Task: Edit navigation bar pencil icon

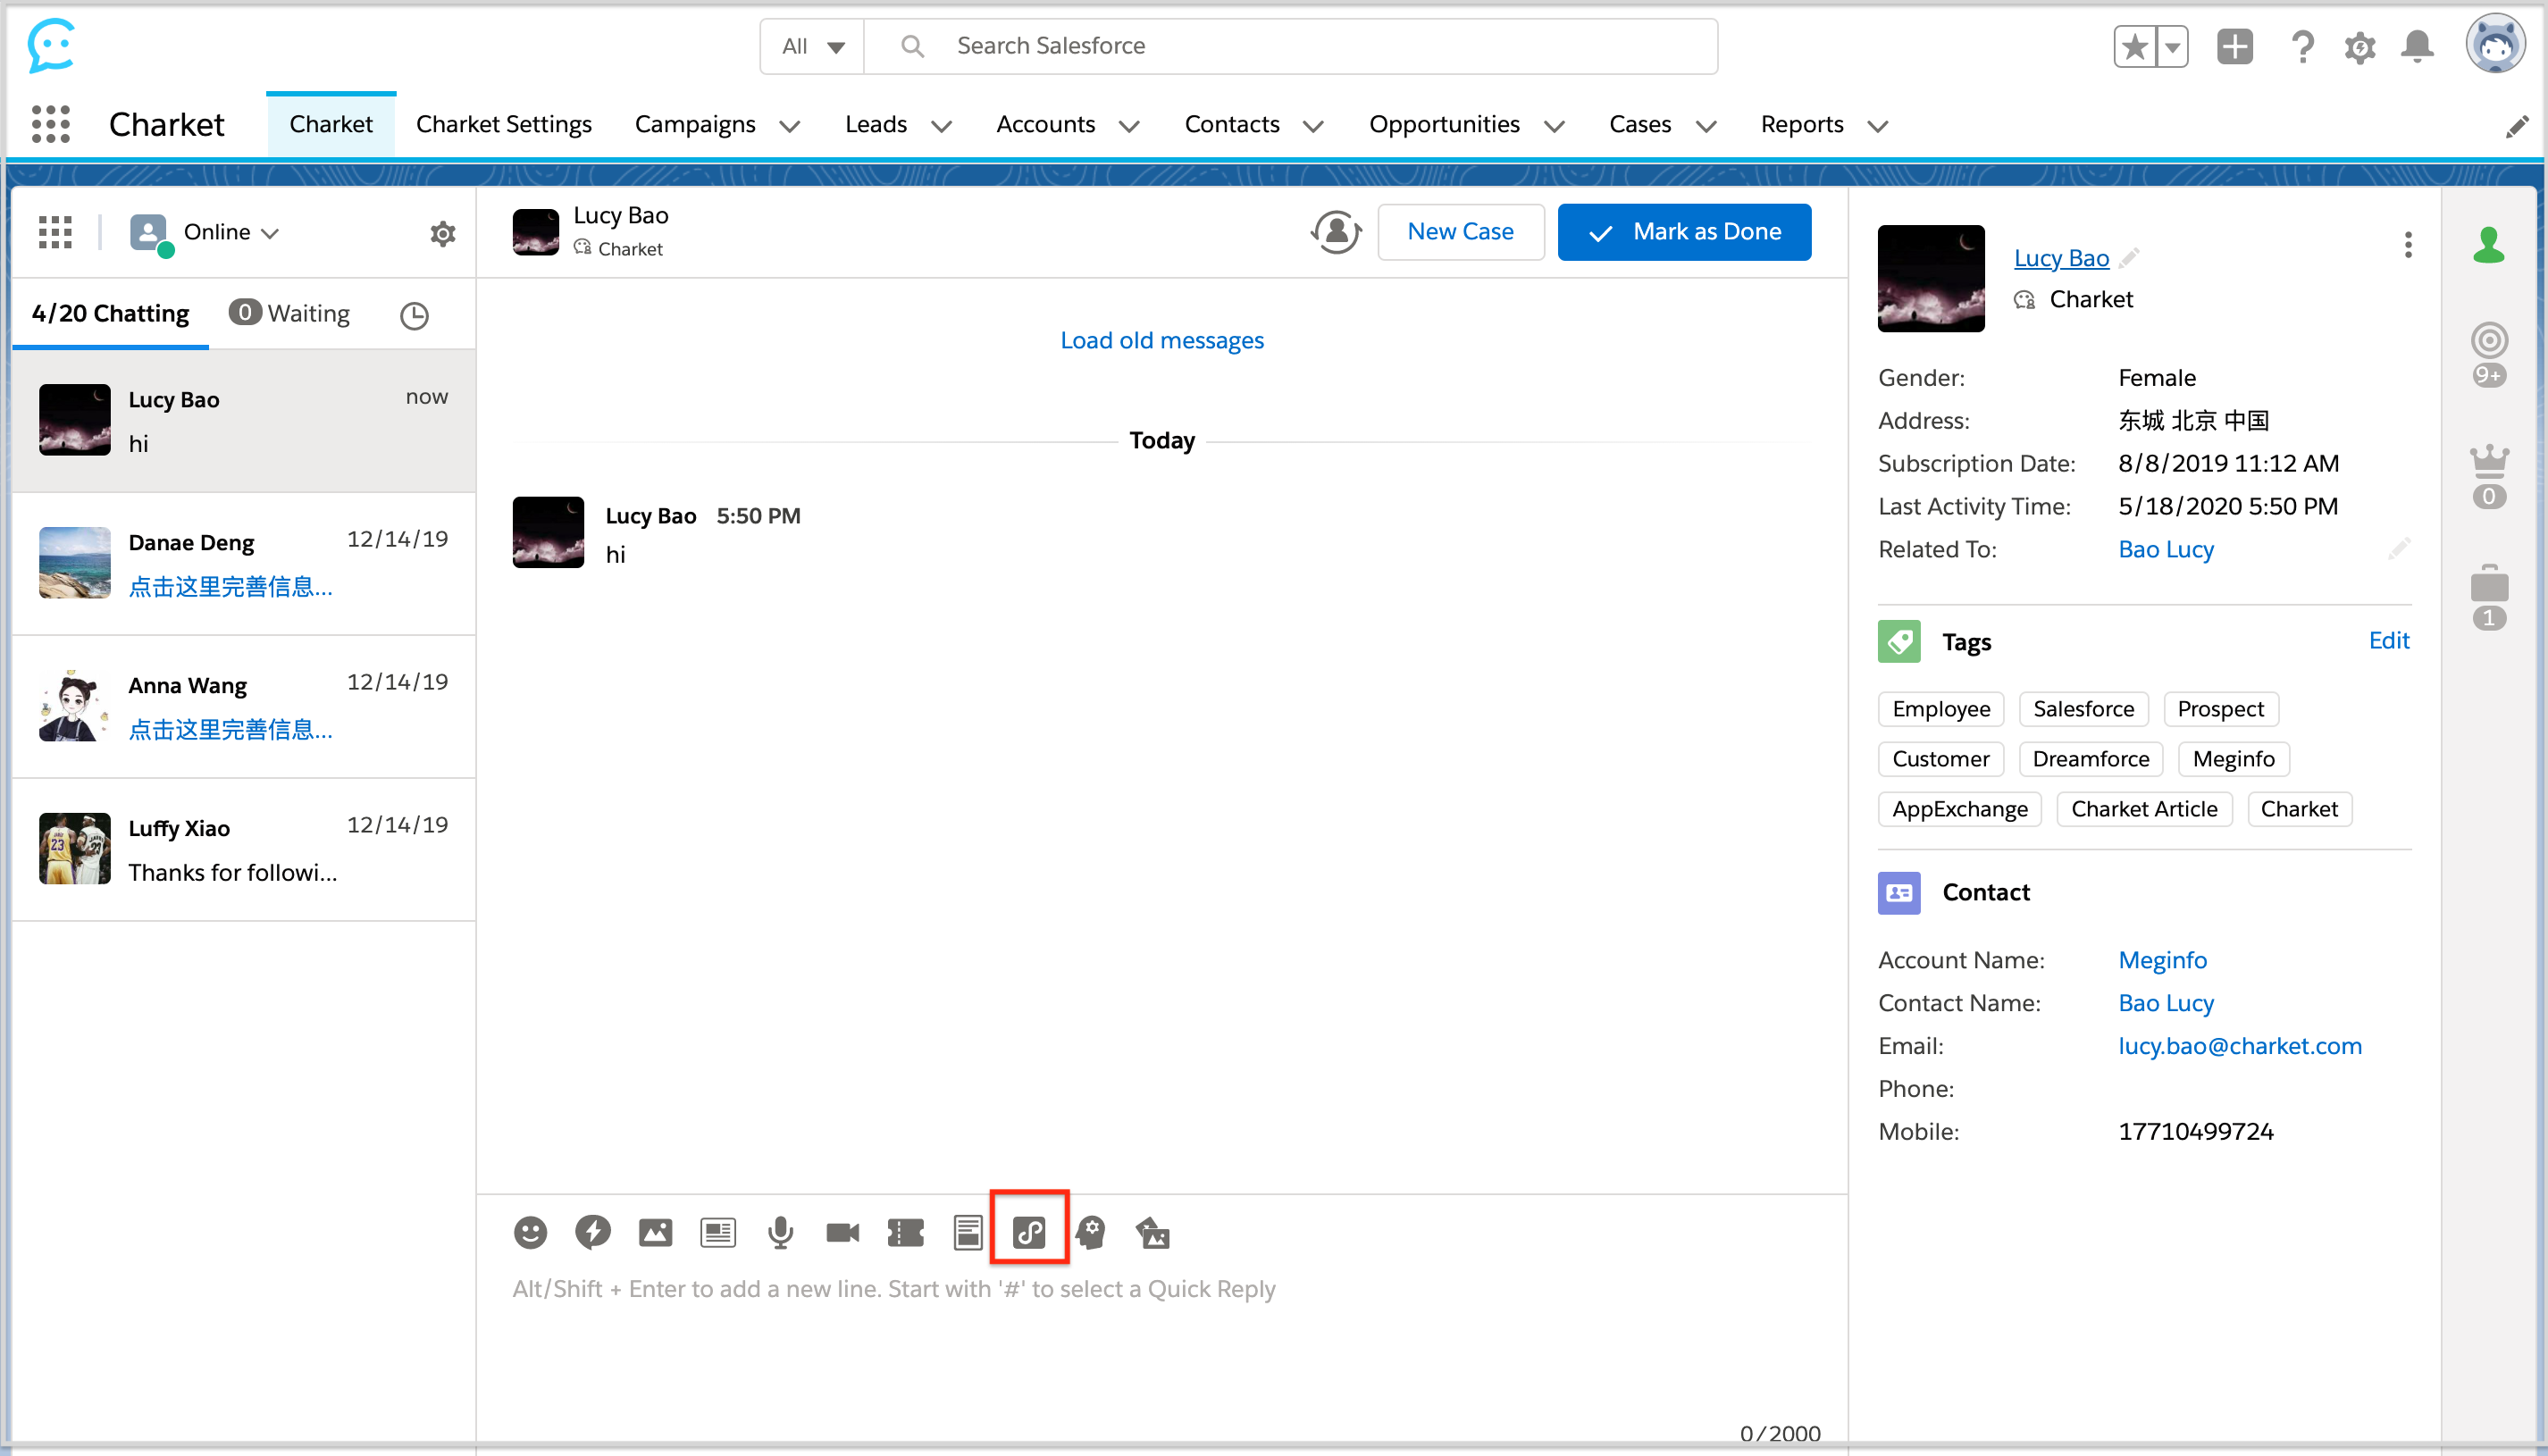Action: point(2517,127)
